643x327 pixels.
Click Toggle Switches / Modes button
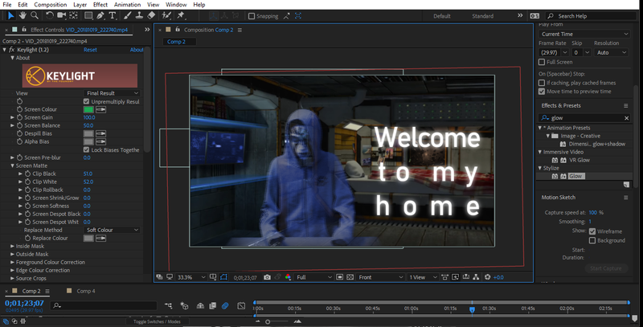[157, 321]
